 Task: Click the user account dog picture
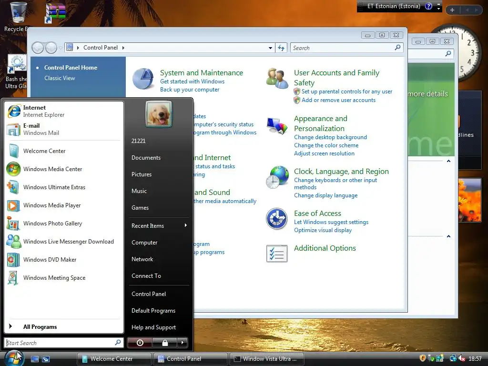pyautogui.click(x=159, y=114)
